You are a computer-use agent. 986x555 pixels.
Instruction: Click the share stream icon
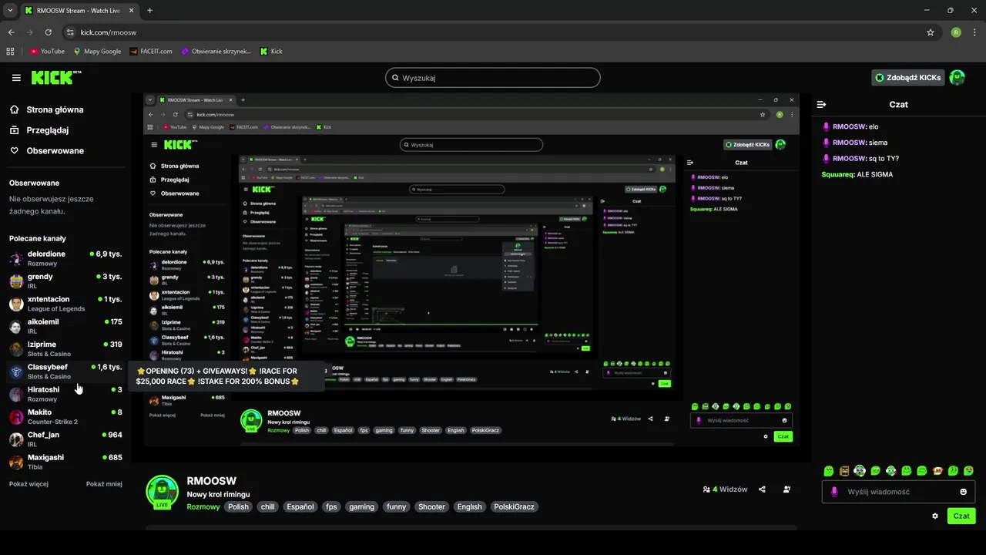point(762,489)
